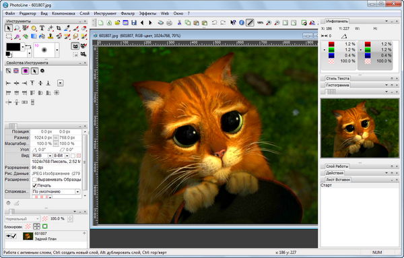The height and width of the screenshot is (258, 404).
Task: Switch to the Действия panel tab
Action: (335, 173)
